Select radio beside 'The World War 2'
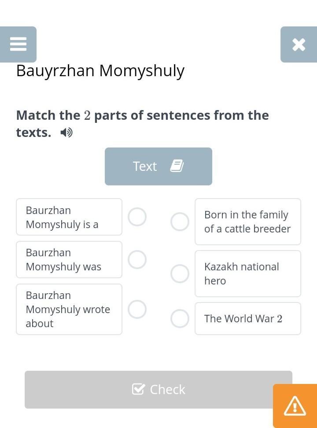317x428 pixels. click(x=180, y=319)
